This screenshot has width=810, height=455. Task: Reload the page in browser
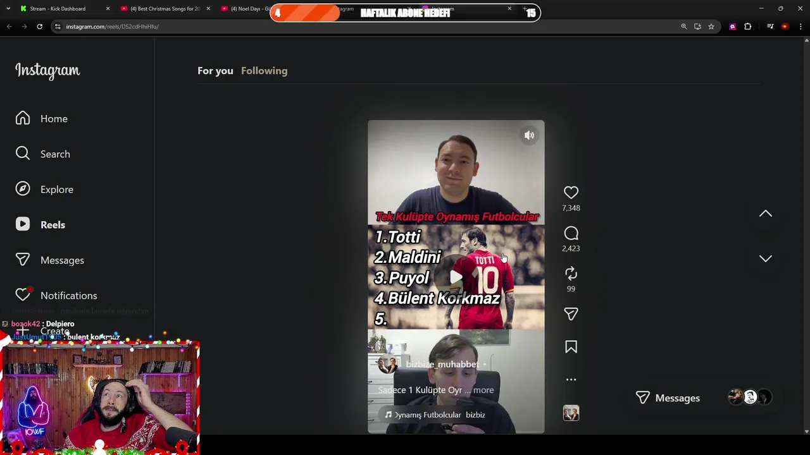(39, 27)
